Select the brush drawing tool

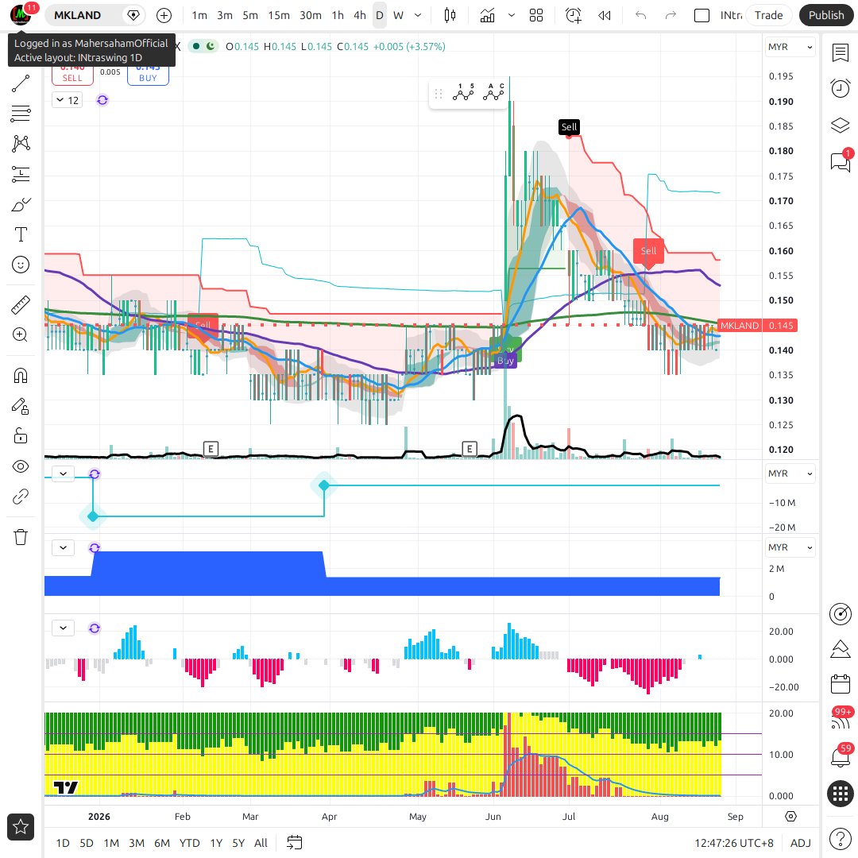(x=21, y=205)
